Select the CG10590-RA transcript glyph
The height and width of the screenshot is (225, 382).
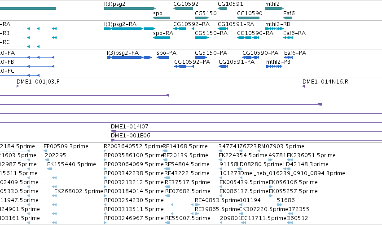[248, 38]
